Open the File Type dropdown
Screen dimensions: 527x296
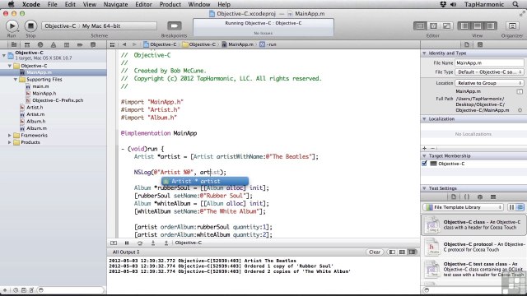489,72
